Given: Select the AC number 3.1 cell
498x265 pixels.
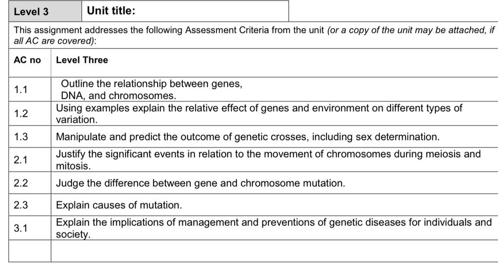Looking at the screenshot, I should point(30,228).
